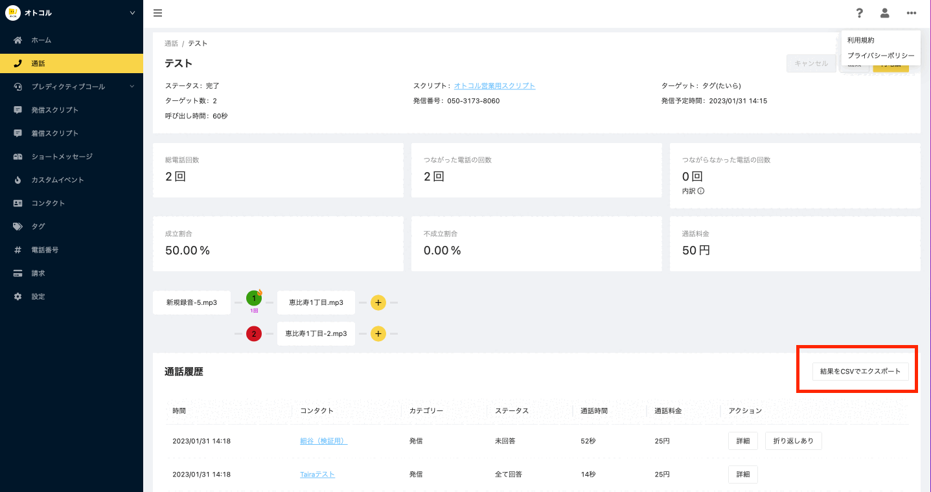Open the help question mark icon
Screen dimensions: 931x492
coord(860,13)
